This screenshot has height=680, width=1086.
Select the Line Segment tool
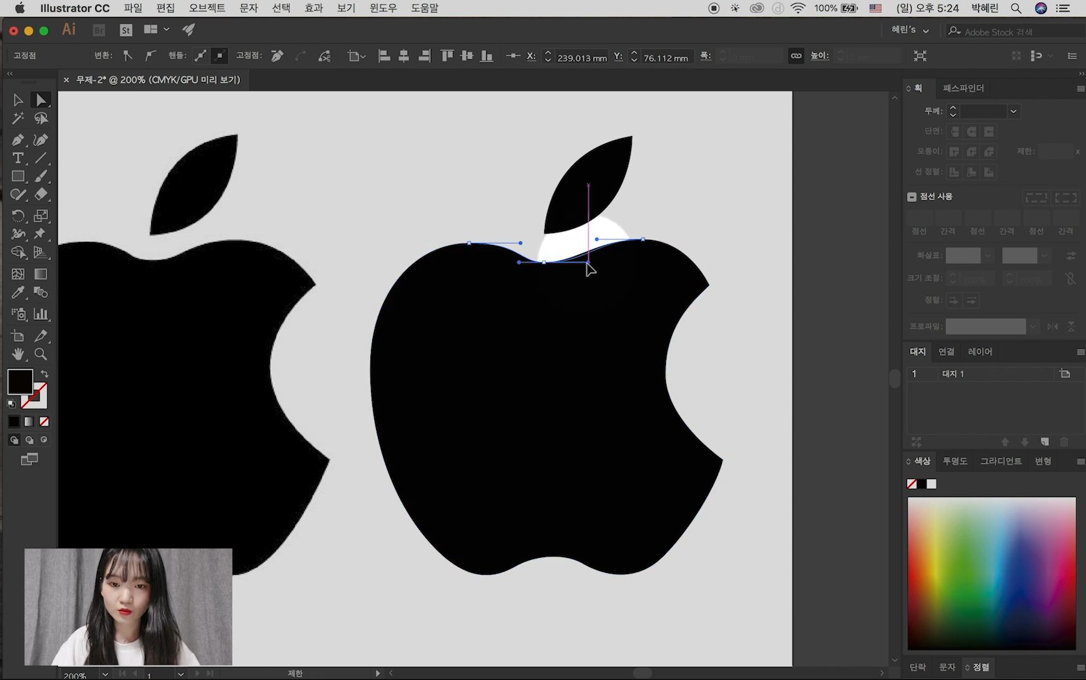click(41, 158)
